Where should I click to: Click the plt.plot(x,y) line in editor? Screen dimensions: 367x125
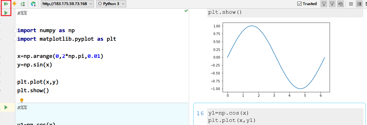coord(38,82)
